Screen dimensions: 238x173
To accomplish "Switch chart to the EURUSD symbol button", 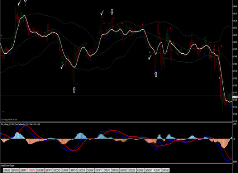I will 6,170.
